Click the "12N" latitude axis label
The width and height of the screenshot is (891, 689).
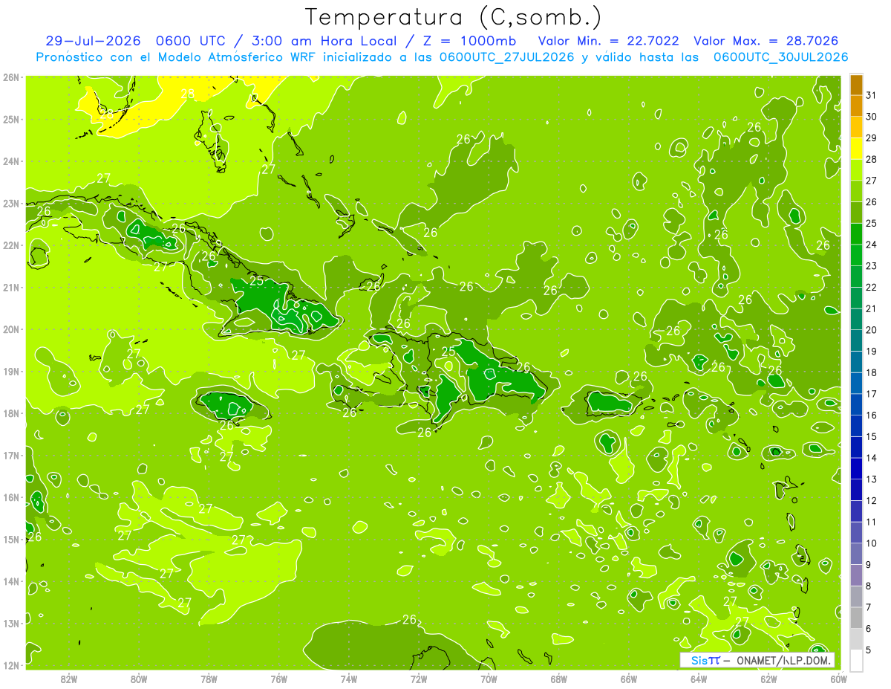click(11, 665)
